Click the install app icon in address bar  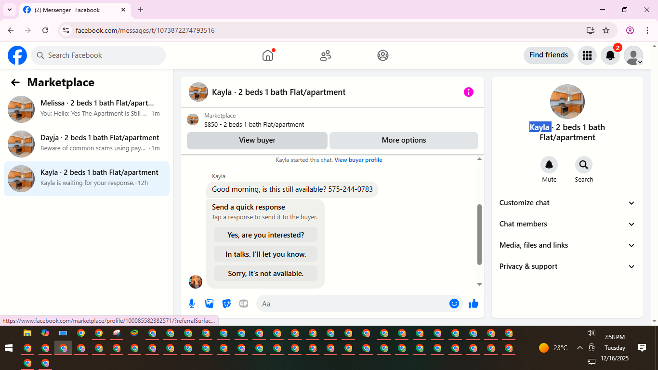coord(591,30)
